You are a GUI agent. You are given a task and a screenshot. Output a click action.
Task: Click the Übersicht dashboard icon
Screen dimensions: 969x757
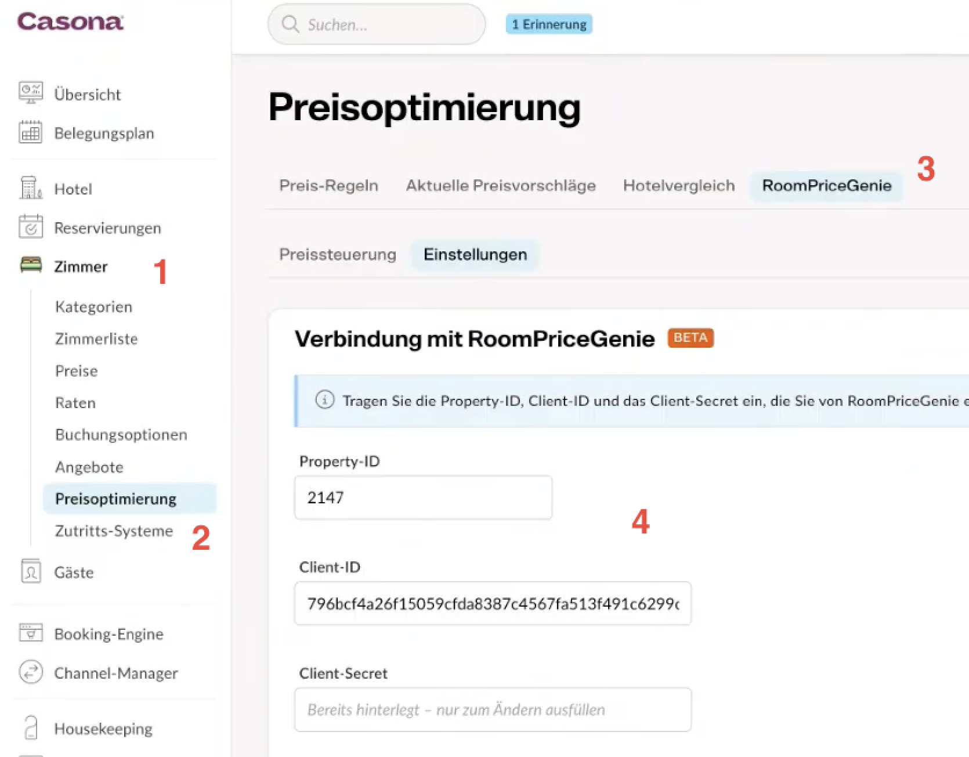click(x=31, y=93)
